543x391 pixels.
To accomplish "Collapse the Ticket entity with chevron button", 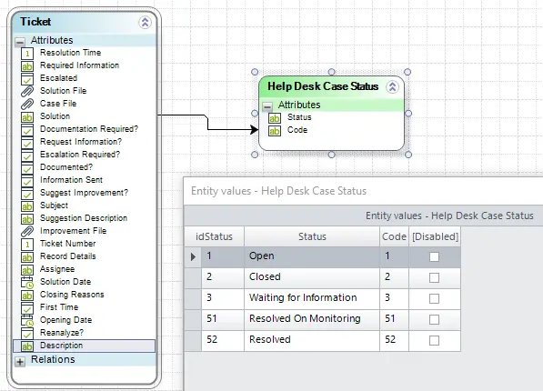I will pos(145,23).
